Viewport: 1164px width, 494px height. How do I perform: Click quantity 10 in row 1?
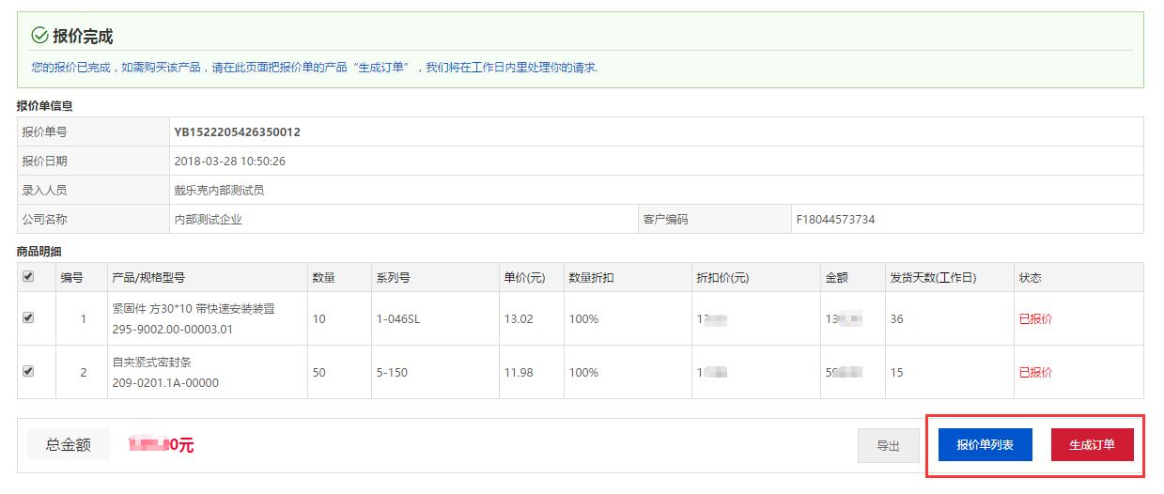(319, 319)
